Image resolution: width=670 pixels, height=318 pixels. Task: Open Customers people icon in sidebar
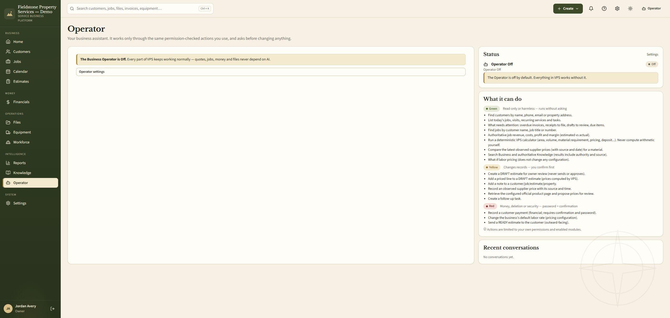[x=8, y=52]
